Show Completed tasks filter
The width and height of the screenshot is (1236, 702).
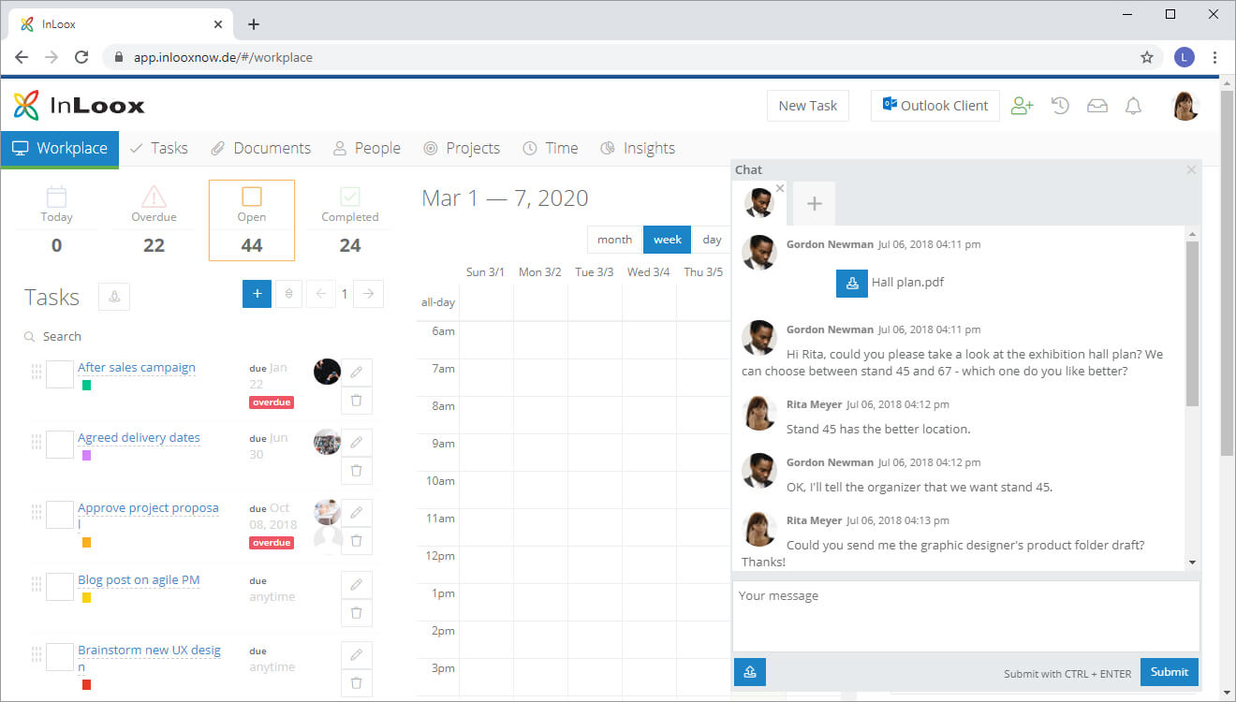350,221
